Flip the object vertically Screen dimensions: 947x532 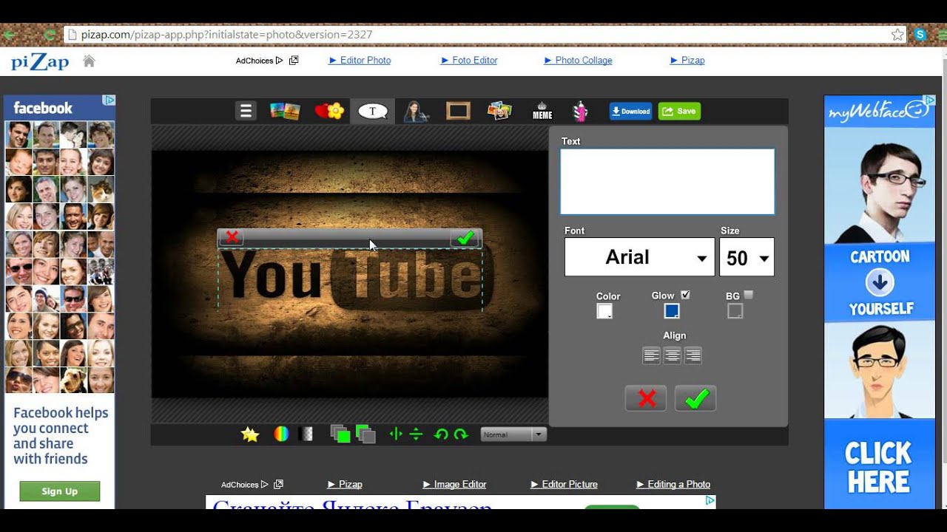pyautogui.click(x=416, y=434)
